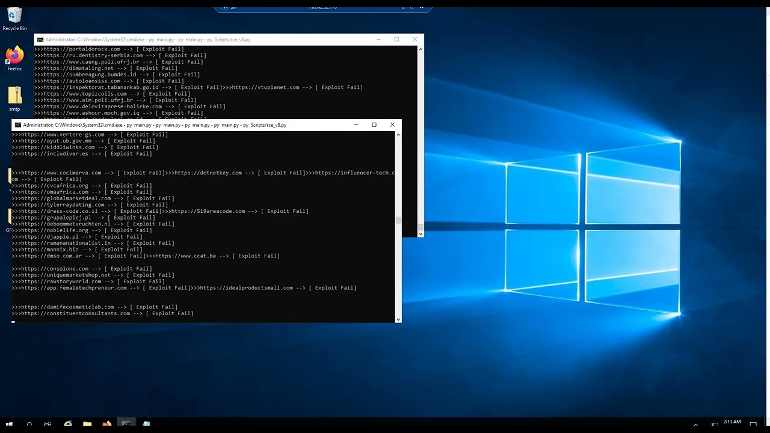Click the front cmd window's scroll-down arrow
This screenshot has width=770, height=433.
click(398, 319)
